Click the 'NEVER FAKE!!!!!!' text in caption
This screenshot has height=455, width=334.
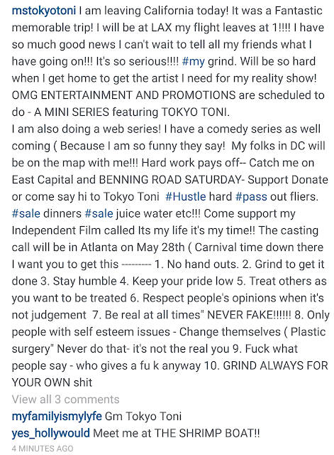(249, 315)
